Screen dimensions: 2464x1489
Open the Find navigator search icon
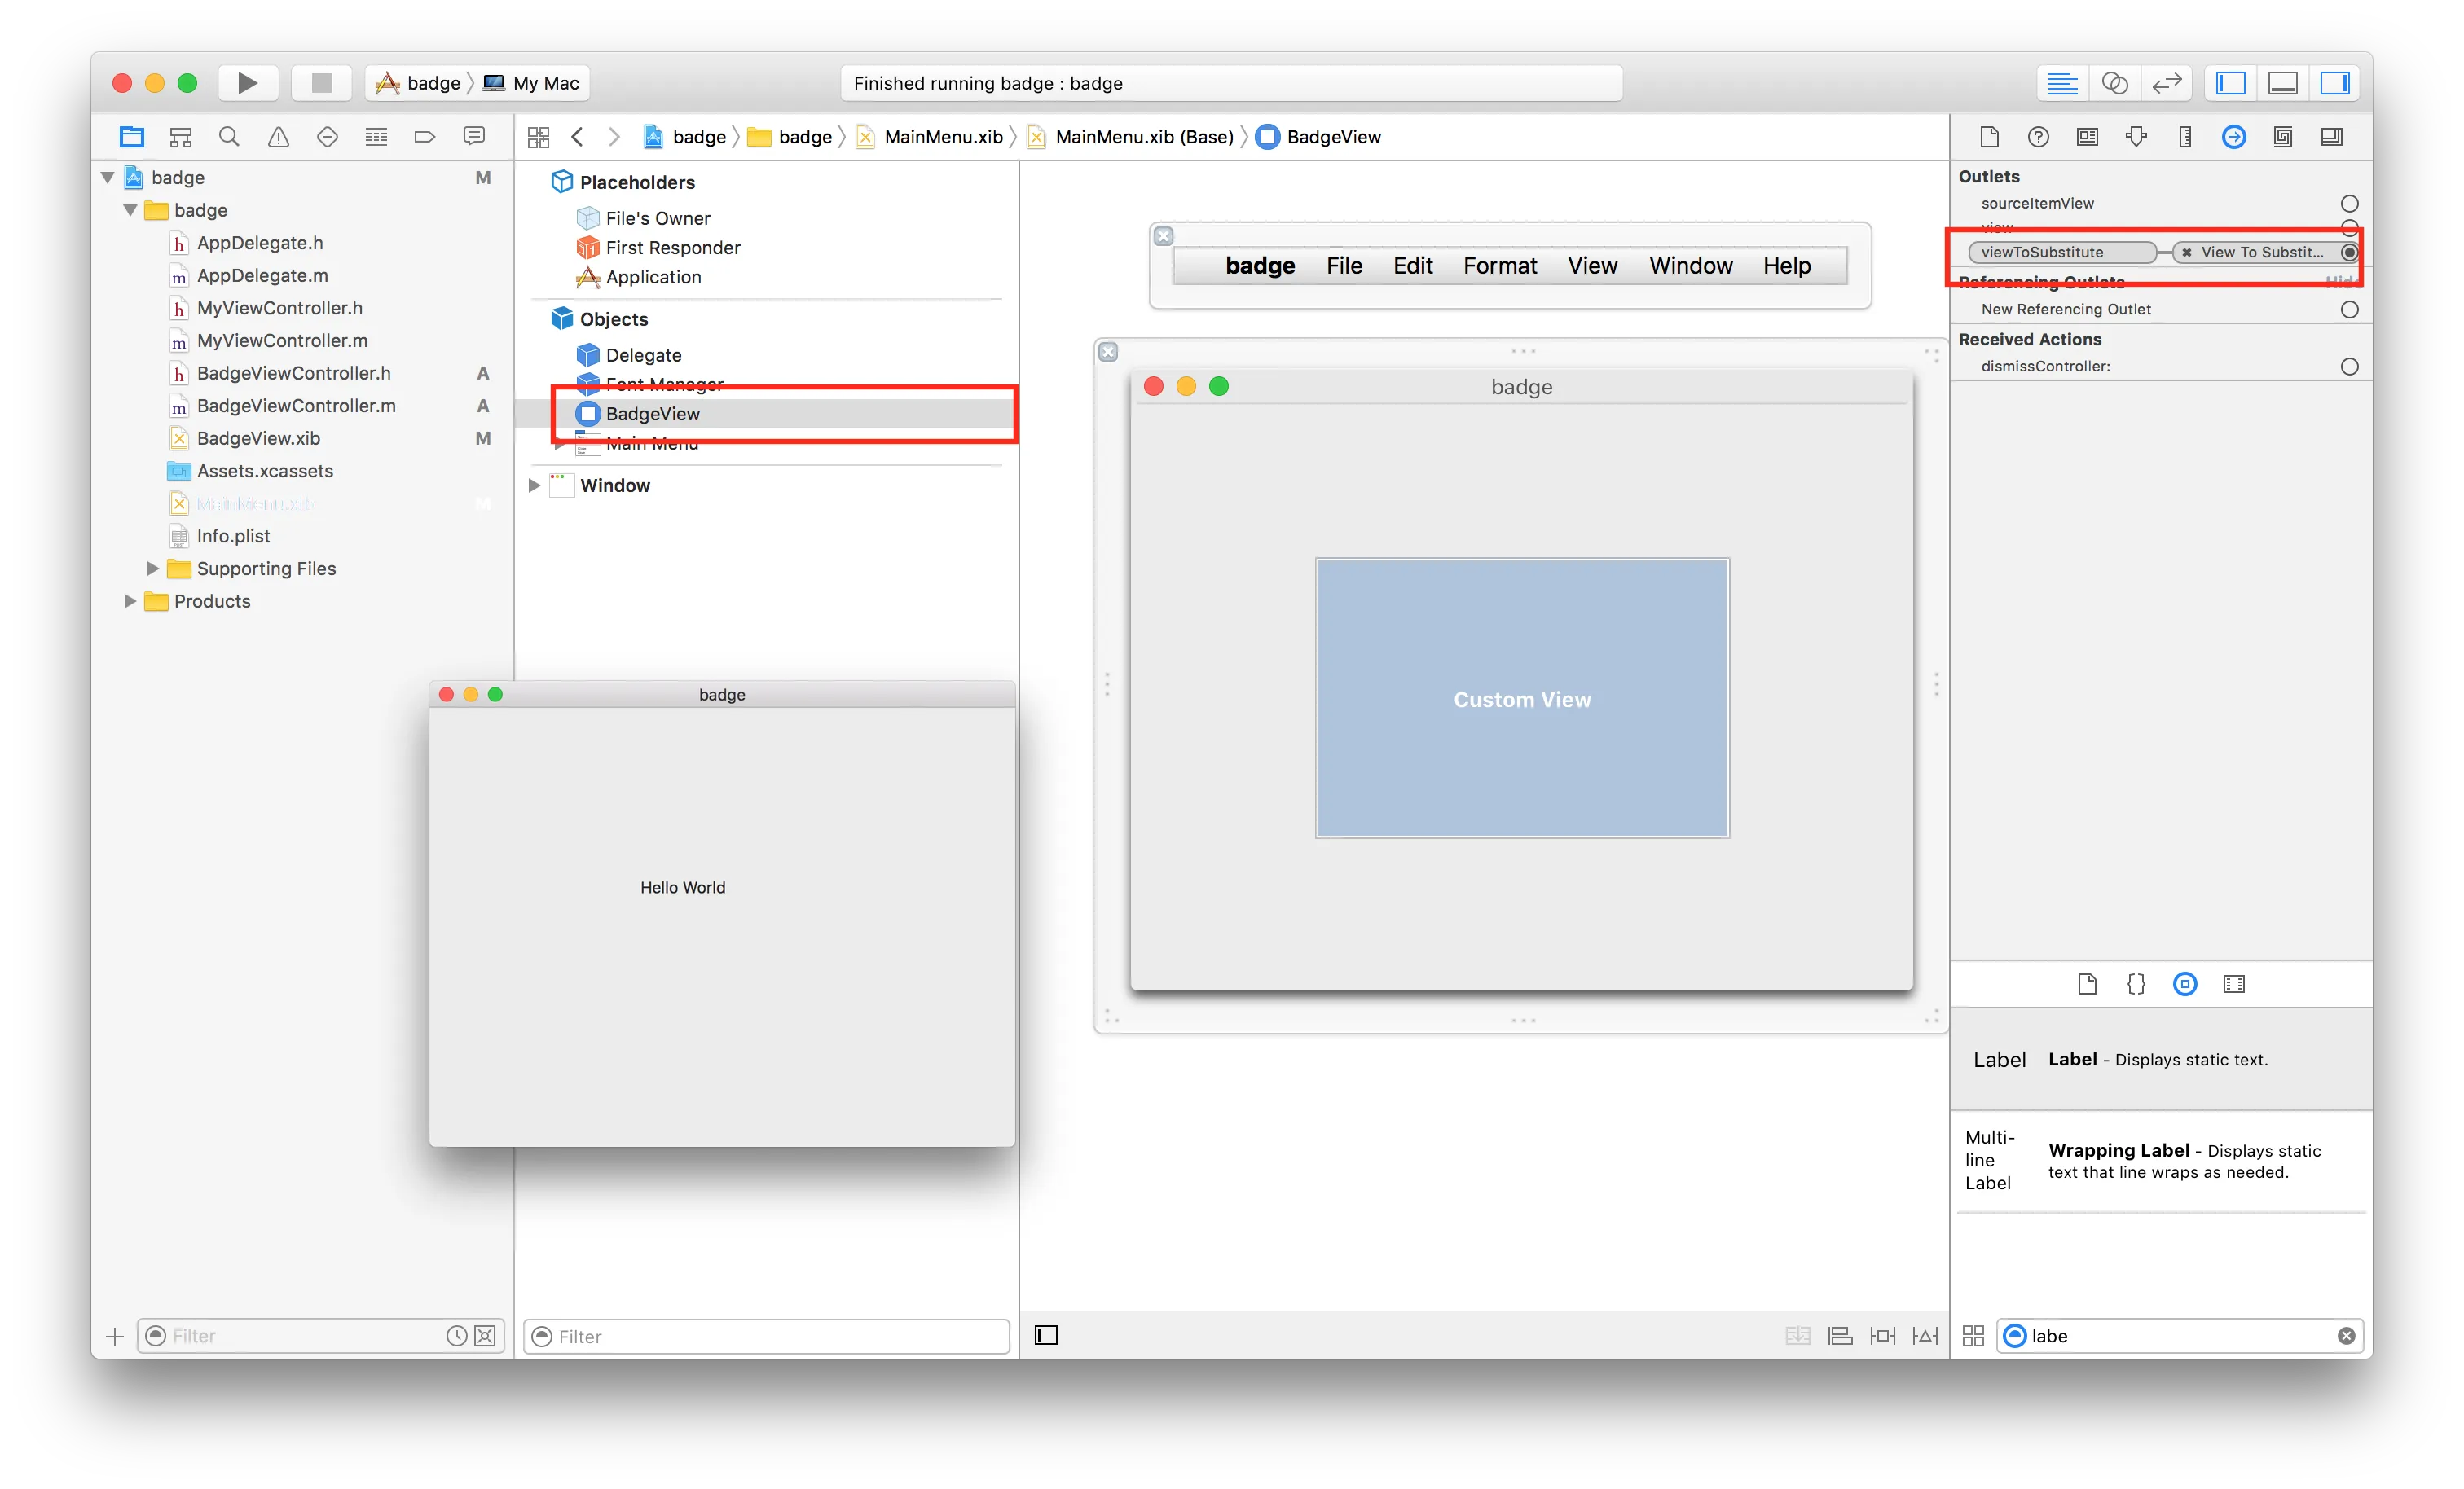coord(229,137)
